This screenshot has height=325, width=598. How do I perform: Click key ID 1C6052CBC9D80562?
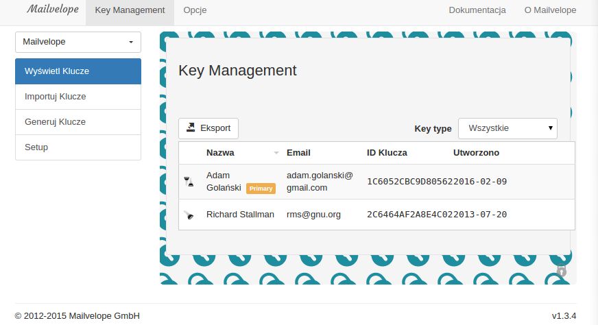pos(410,182)
